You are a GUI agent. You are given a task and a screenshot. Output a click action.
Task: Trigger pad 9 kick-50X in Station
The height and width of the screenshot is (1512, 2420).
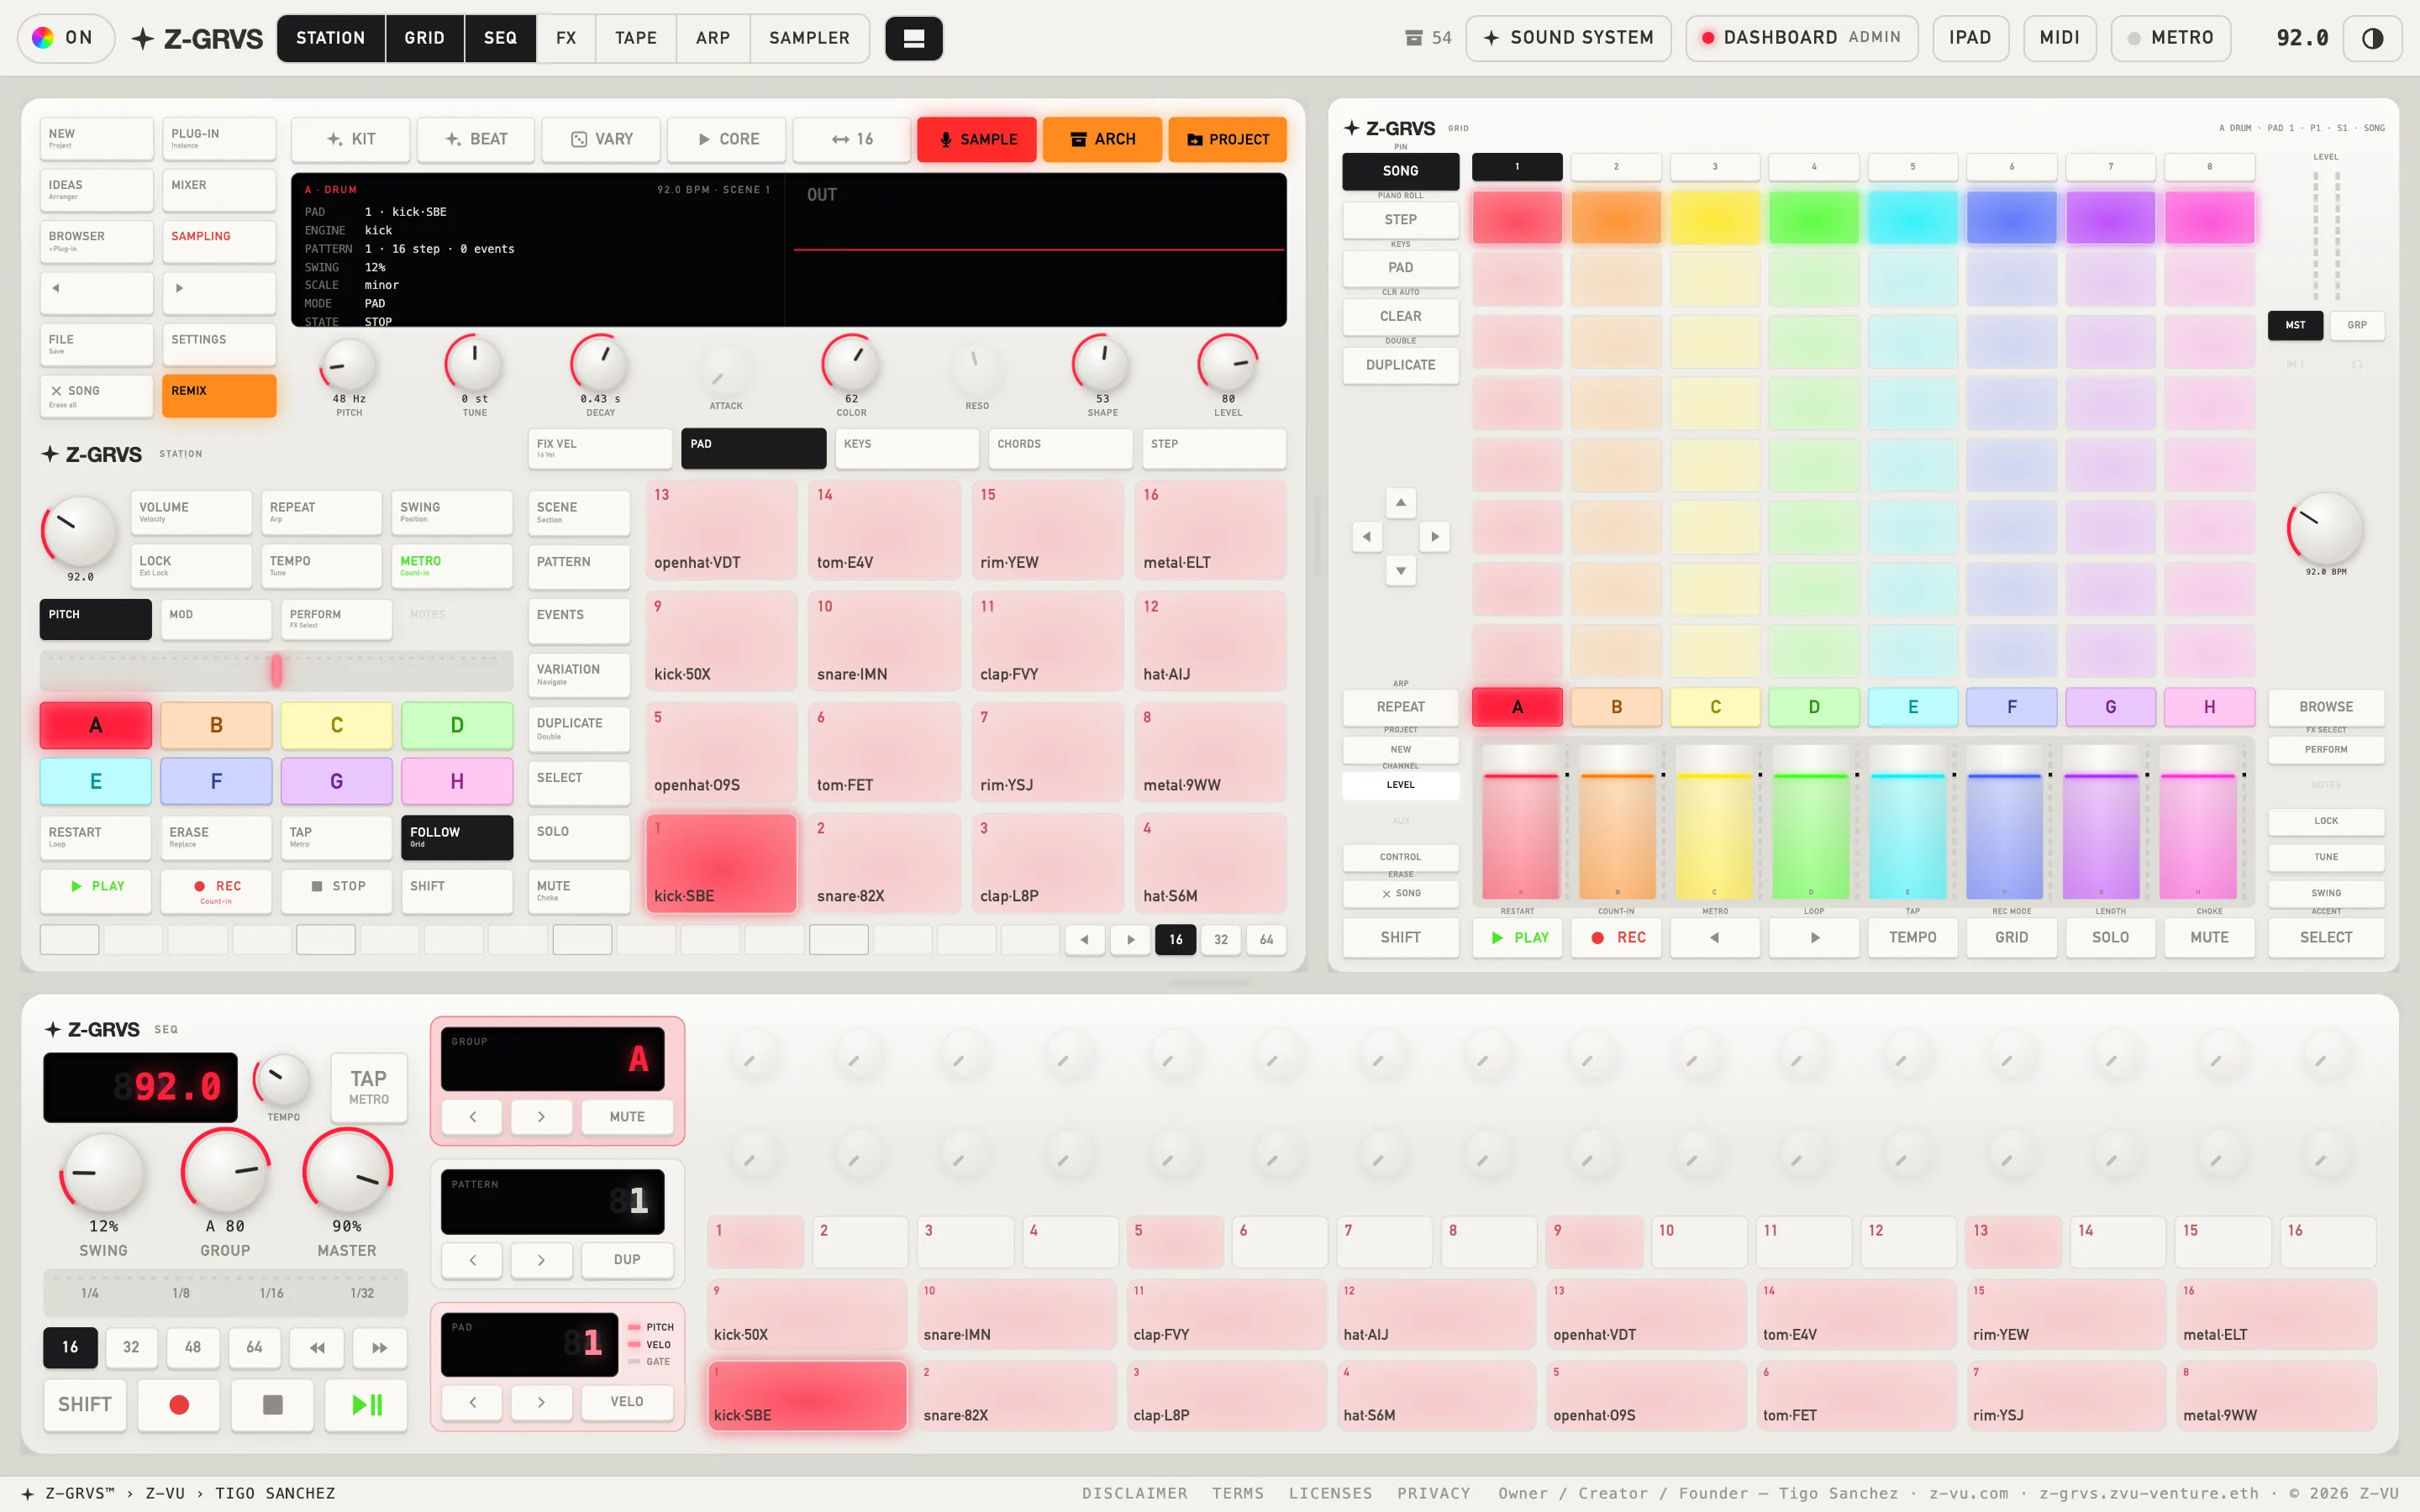[x=720, y=640]
